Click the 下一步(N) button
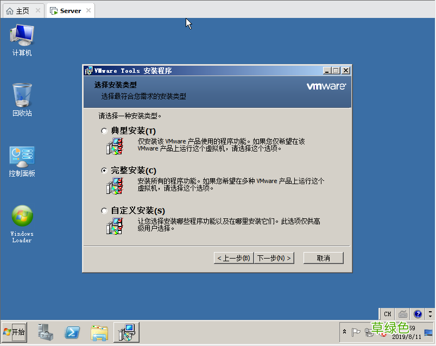The image size is (436, 346). 275,257
